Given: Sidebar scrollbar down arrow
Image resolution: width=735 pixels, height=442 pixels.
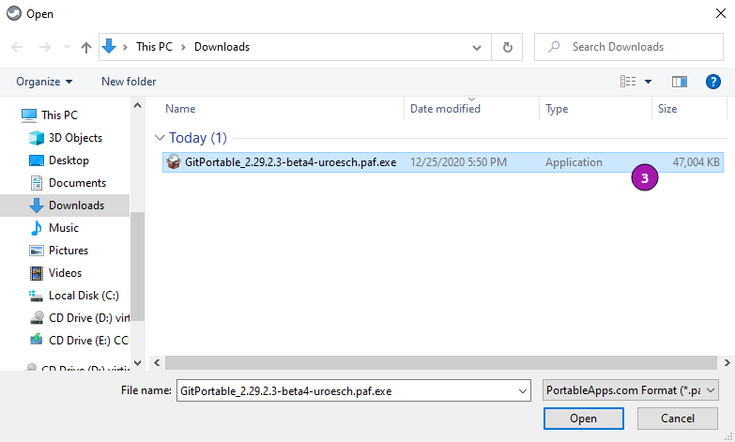Looking at the screenshot, I should click(137, 363).
